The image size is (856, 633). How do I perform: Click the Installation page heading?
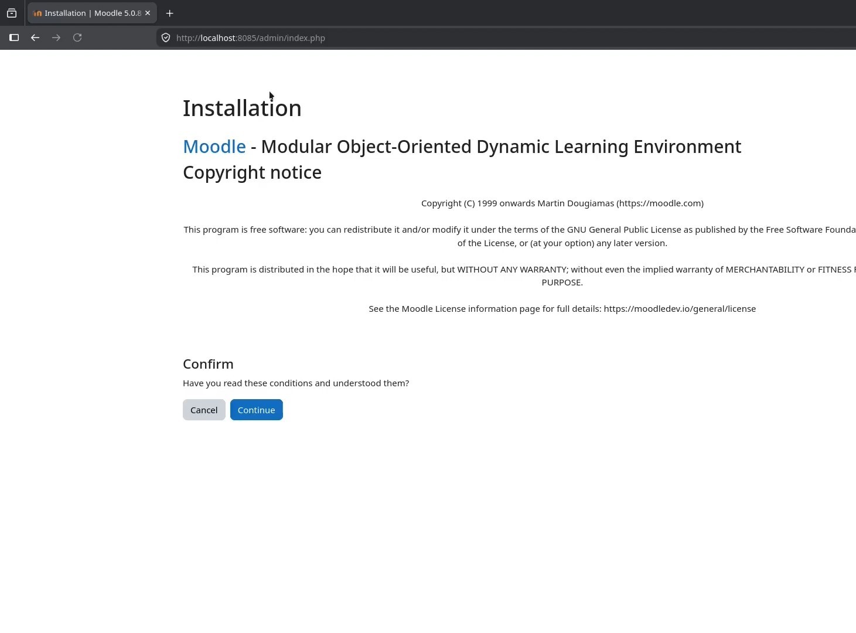pyautogui.click(x=242, y=108)
